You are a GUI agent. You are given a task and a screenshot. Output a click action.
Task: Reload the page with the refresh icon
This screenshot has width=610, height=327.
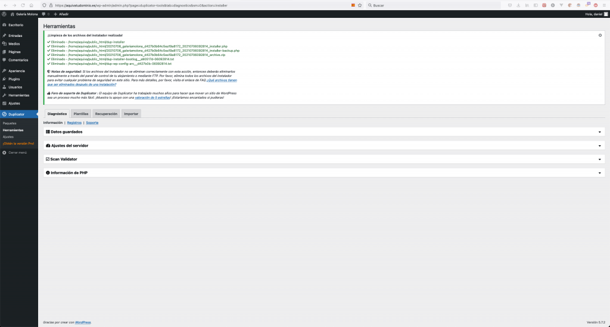[x=23, y=5]
